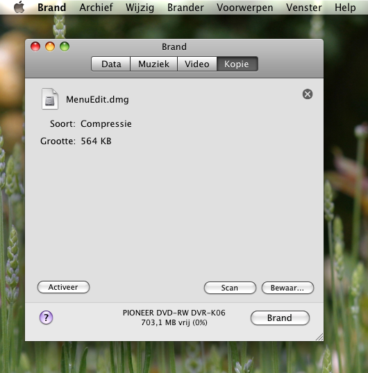Viewport: 368px width, 373px height.
Task: Close the Brand window with red button
Action: [35, 46]
